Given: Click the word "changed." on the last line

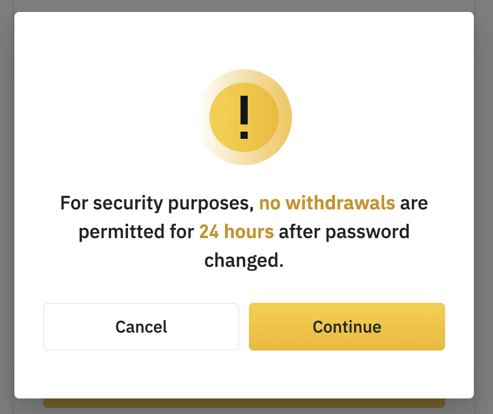Looking at the screenshot, I should (244, 260).
